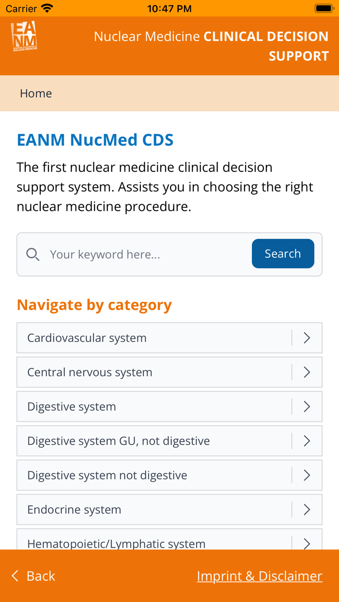Open the Digestive system GU, not digestive category

pyautogui.click(x=169, y=440)
